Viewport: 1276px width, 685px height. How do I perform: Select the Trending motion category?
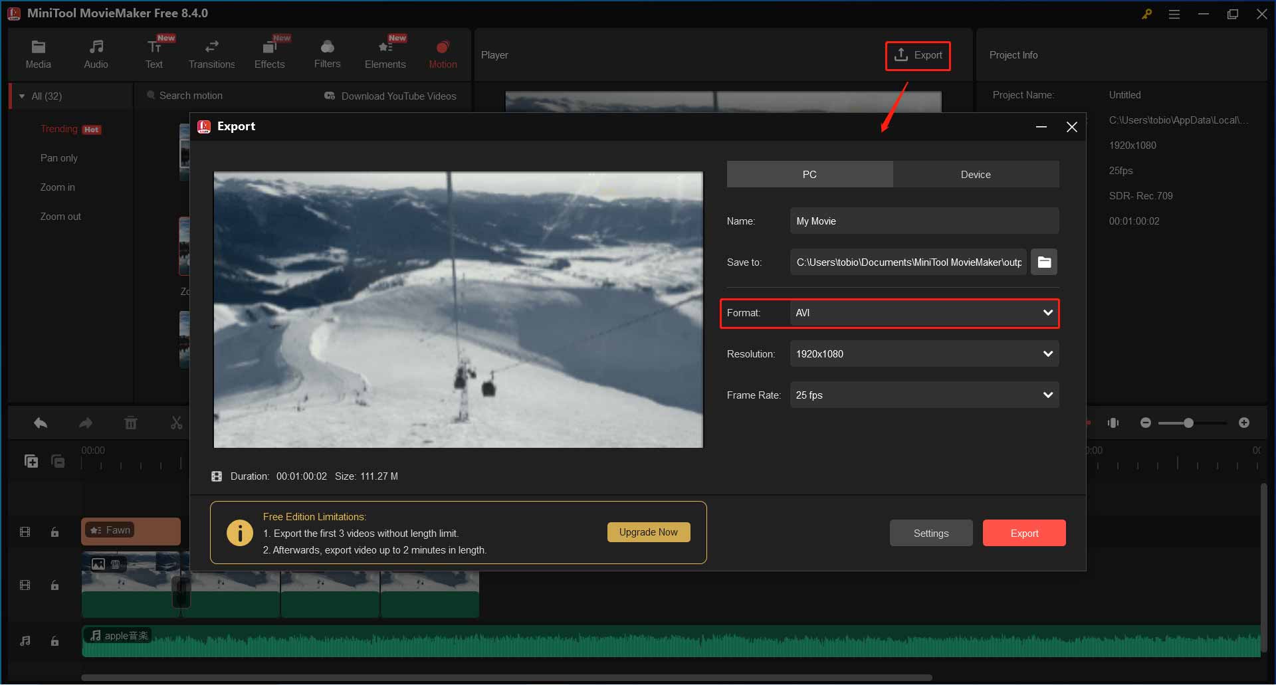coord(58,128)
